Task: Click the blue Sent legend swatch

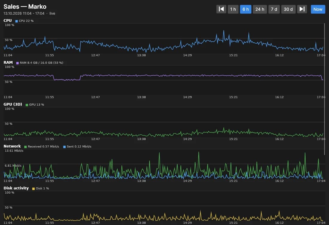Action: coord(64,147)
